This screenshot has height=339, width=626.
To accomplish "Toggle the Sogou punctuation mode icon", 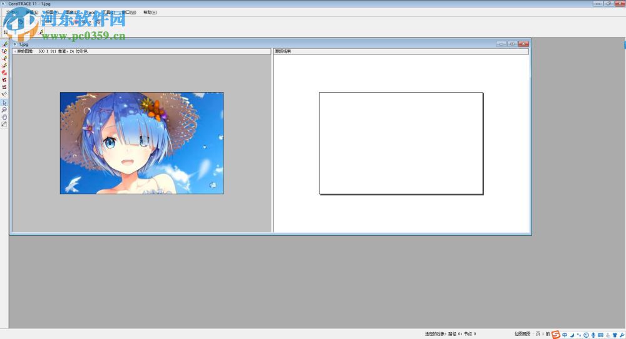I will coord(579,335).
